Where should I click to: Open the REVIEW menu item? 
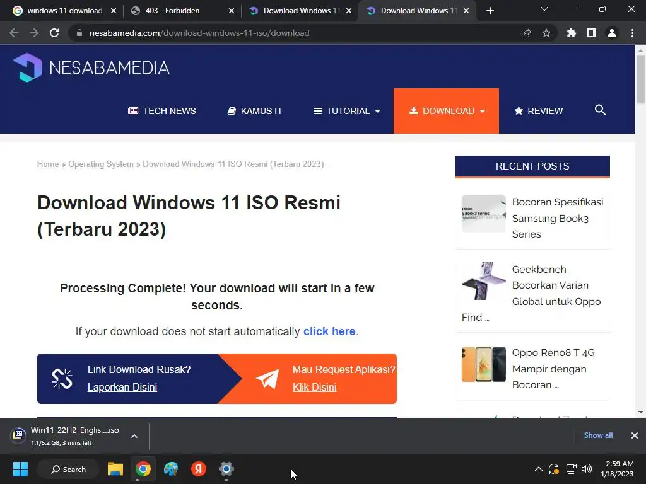[539, 111]
